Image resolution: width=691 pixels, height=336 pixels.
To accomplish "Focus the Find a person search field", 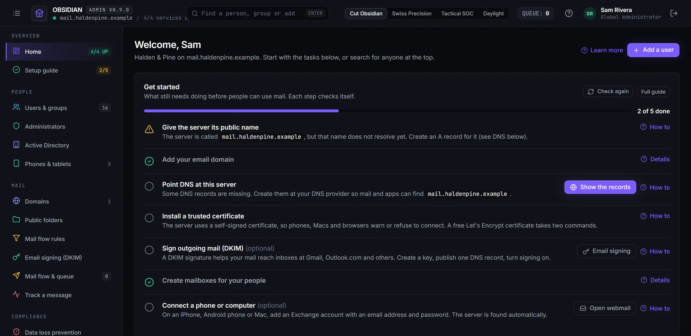I will tap(258, 13).
